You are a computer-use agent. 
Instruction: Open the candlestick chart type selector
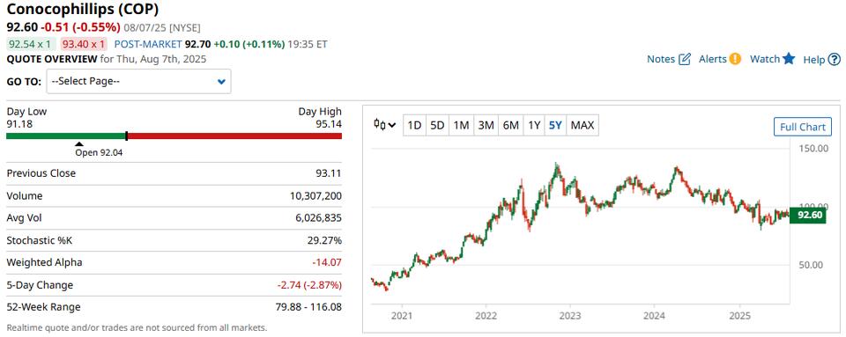pyautogui.click(x=385, y=125)
